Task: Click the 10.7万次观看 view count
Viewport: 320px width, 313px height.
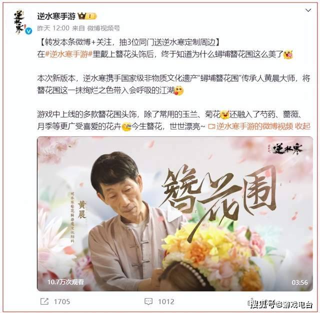Action: point(65,282)
